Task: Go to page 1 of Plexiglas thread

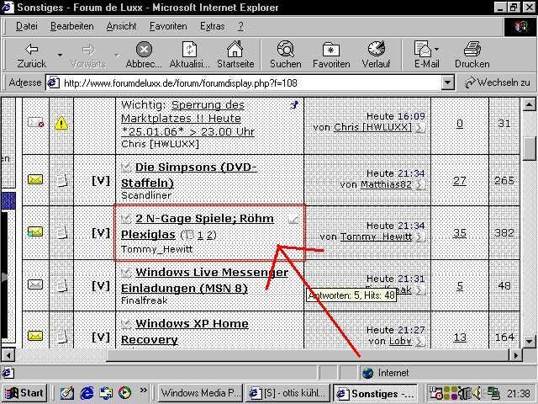Action: (200, 236)
